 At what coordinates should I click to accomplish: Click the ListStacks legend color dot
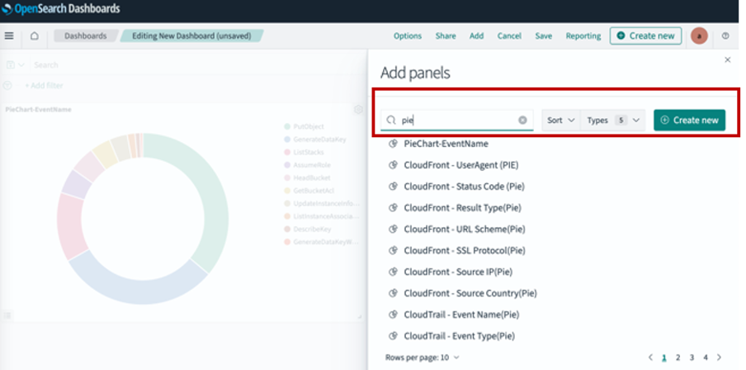[x=287, y=153]
